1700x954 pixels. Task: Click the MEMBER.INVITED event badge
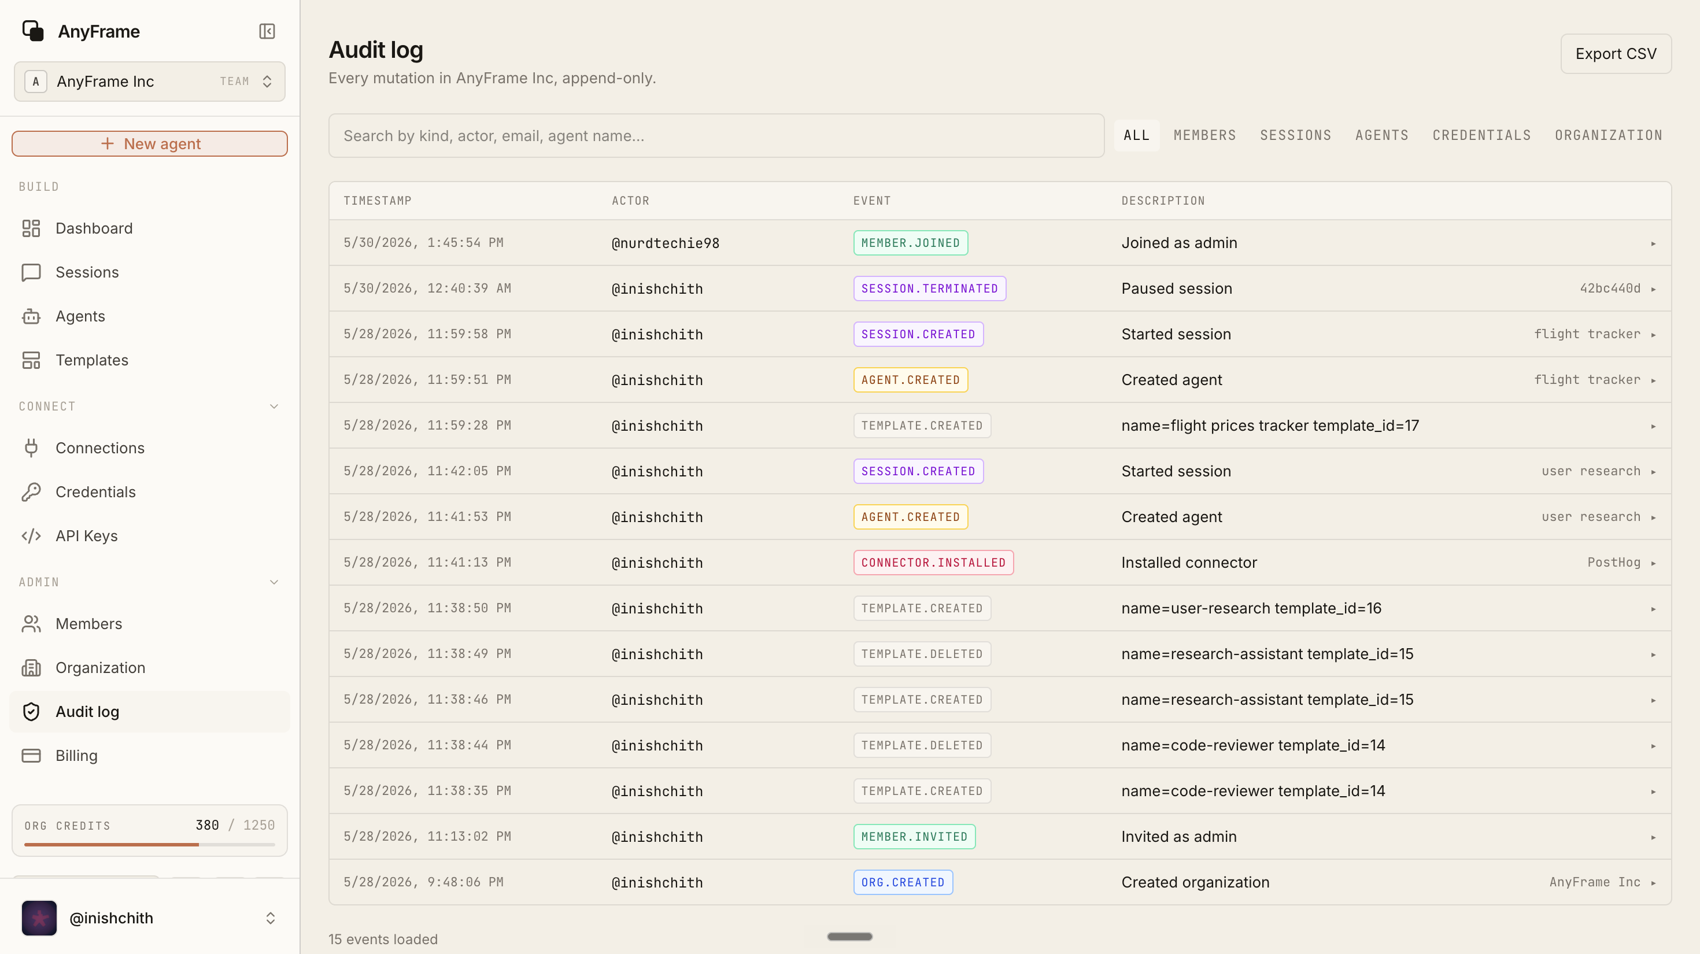(914, 837)
